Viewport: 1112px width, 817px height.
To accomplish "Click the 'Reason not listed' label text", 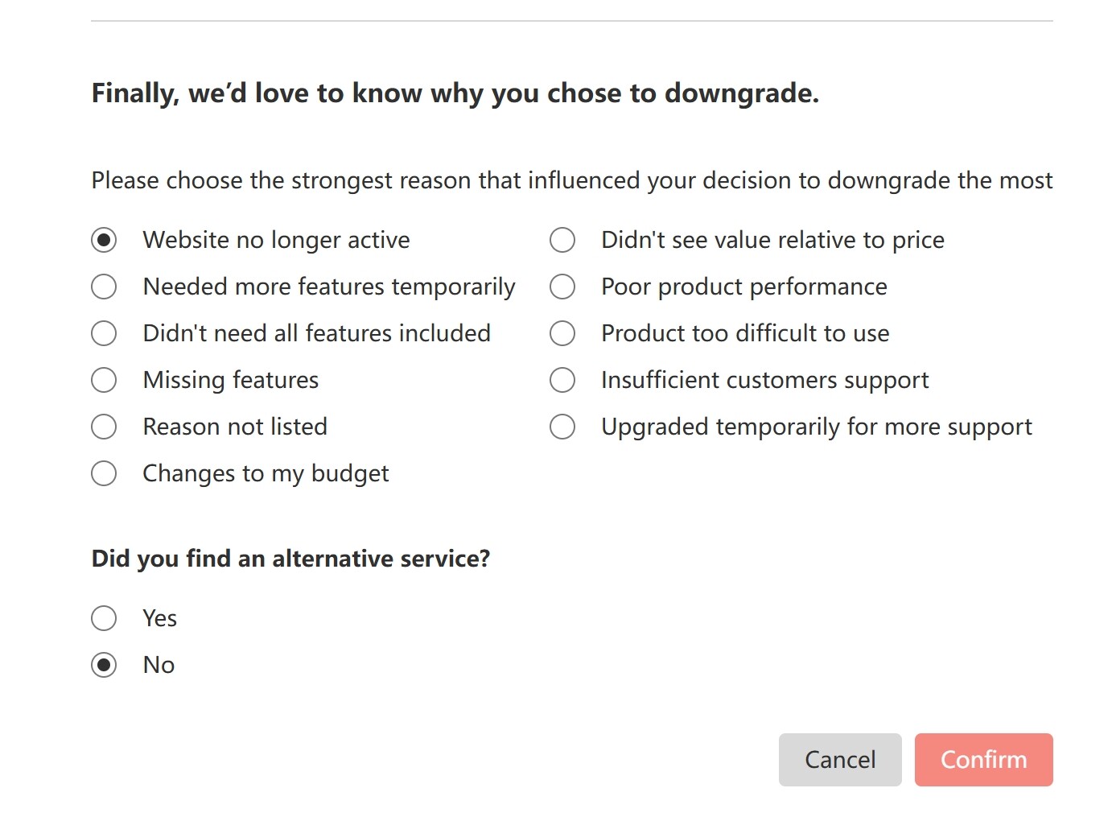I will 235,427.
